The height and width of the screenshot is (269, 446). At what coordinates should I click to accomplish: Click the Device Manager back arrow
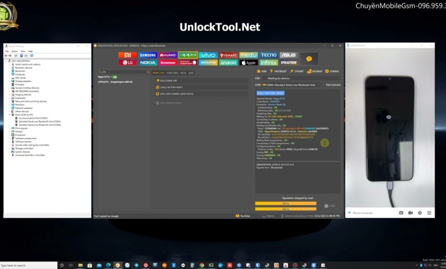pos(6,56)
